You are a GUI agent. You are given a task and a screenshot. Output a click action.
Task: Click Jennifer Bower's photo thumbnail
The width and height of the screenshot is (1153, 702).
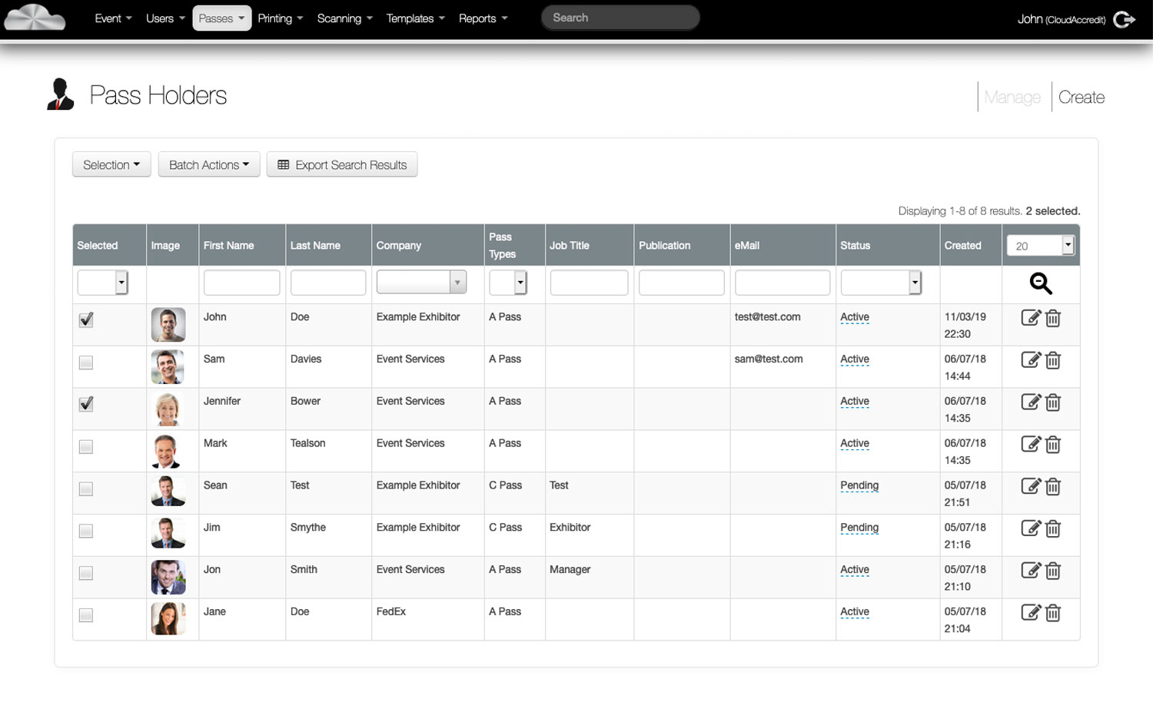pos(168,409)
